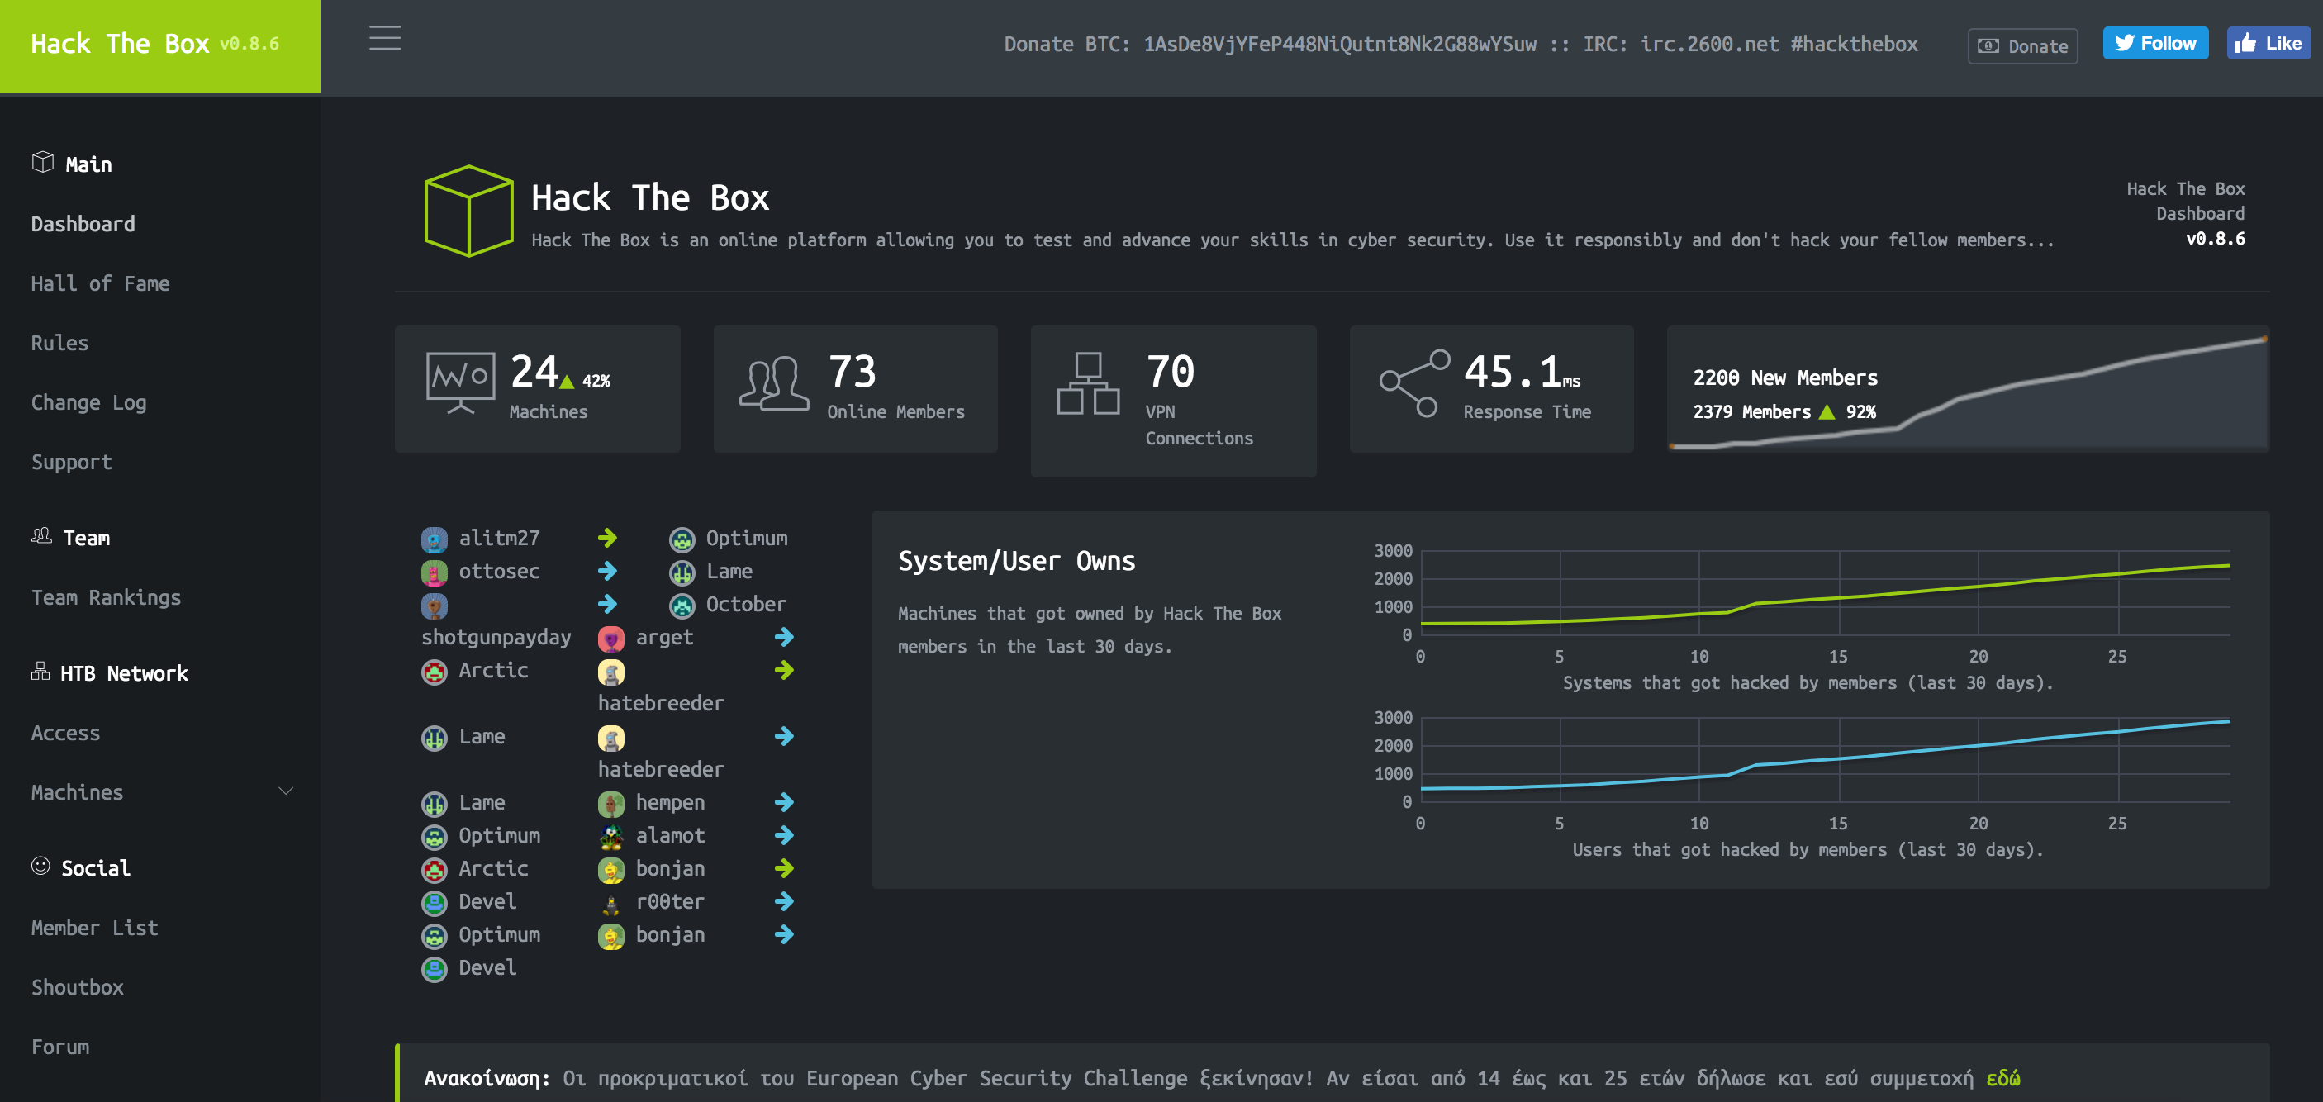2323x1102 pixels.
Task: Toggle the hamburger menu icon
Action: pyautogui.click(x=385, y=38)
